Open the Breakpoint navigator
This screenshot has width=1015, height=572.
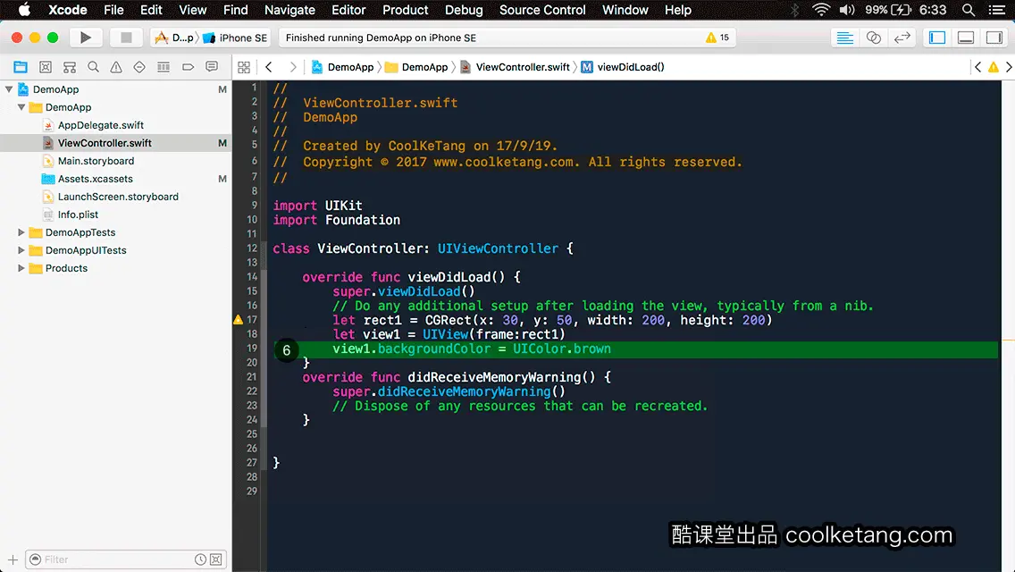(188, 67)
